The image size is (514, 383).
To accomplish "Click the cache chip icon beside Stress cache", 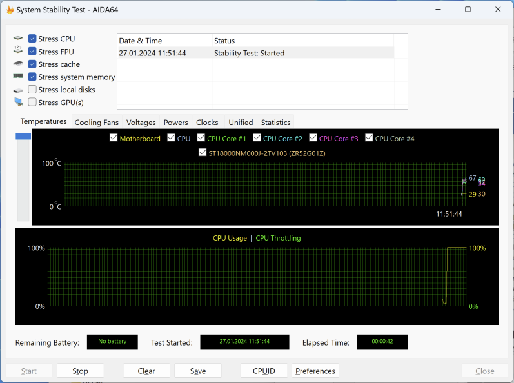I will [18, 63].
